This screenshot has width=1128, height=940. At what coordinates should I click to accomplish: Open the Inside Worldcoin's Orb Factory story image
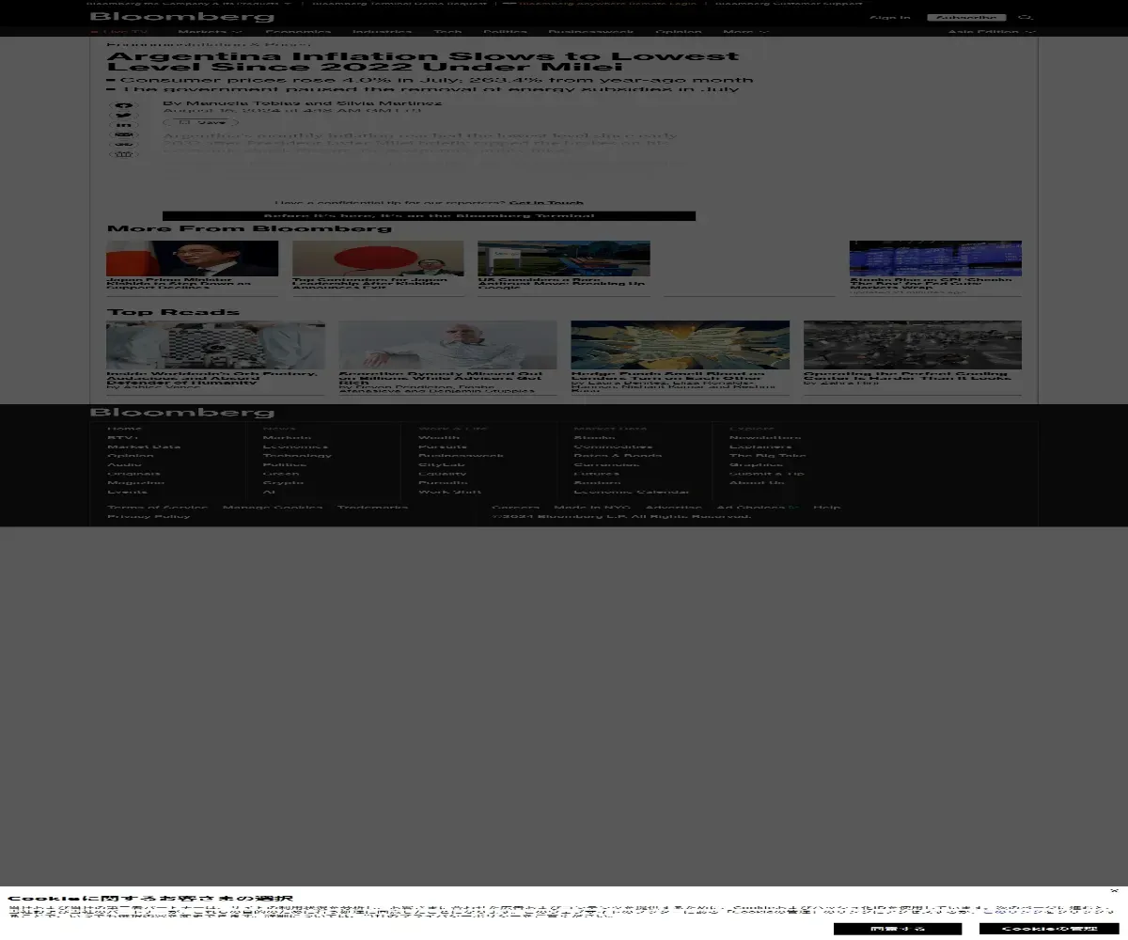pos(215,345)
